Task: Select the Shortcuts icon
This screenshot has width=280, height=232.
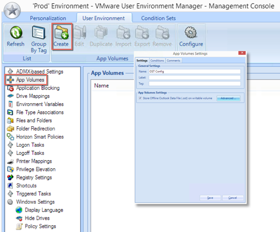Action: point(10,186)
